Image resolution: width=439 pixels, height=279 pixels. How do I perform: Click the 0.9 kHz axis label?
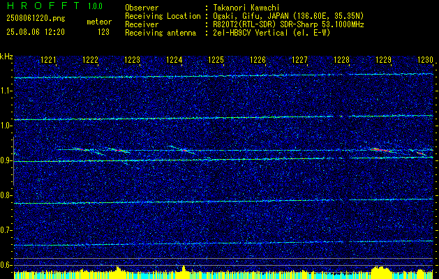(x=6, y=160)
